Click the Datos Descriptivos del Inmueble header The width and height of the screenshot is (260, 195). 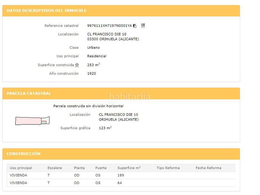click(47, 11)
